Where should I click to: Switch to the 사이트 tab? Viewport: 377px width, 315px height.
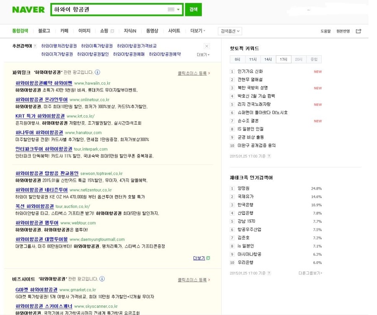pyautogui.click(x=174, y=31)
